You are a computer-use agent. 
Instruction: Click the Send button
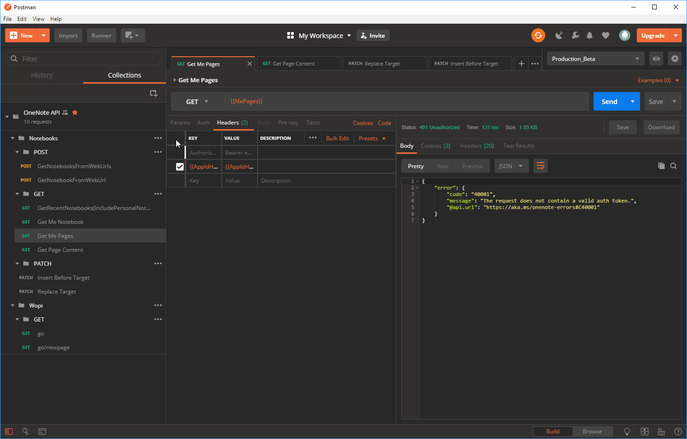tap(609, 101)
